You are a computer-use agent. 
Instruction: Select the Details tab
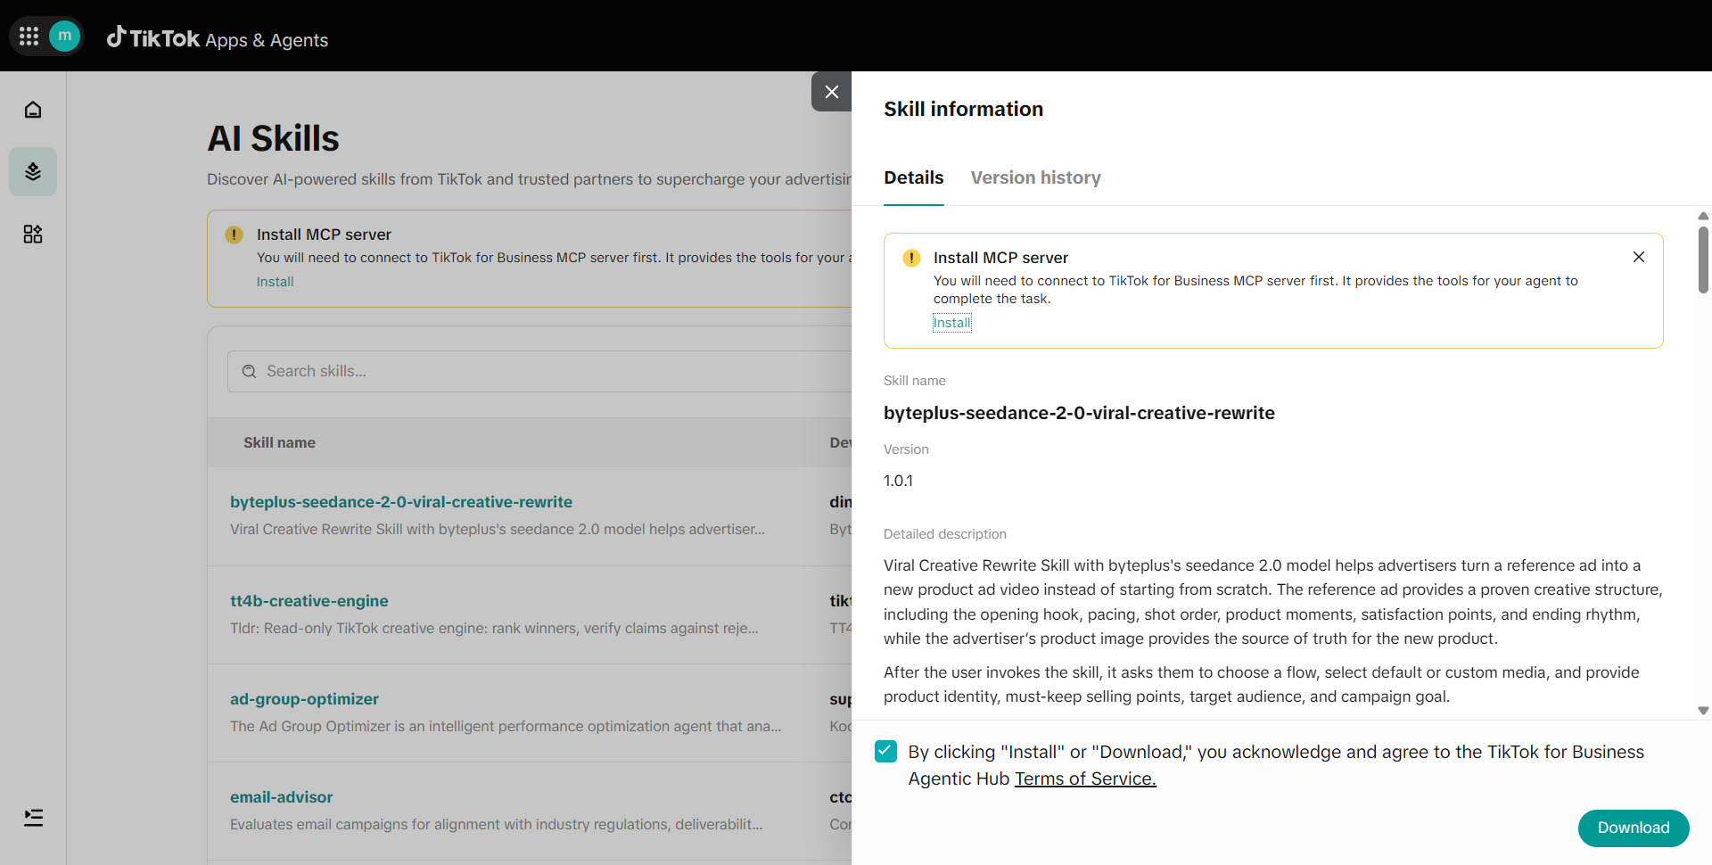913,177
